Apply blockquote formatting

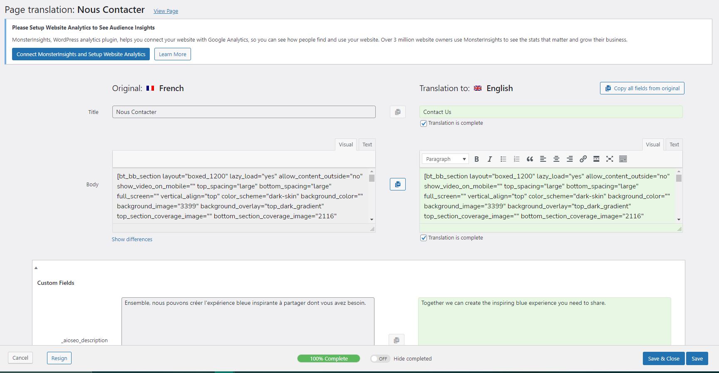tap(530, 159)
